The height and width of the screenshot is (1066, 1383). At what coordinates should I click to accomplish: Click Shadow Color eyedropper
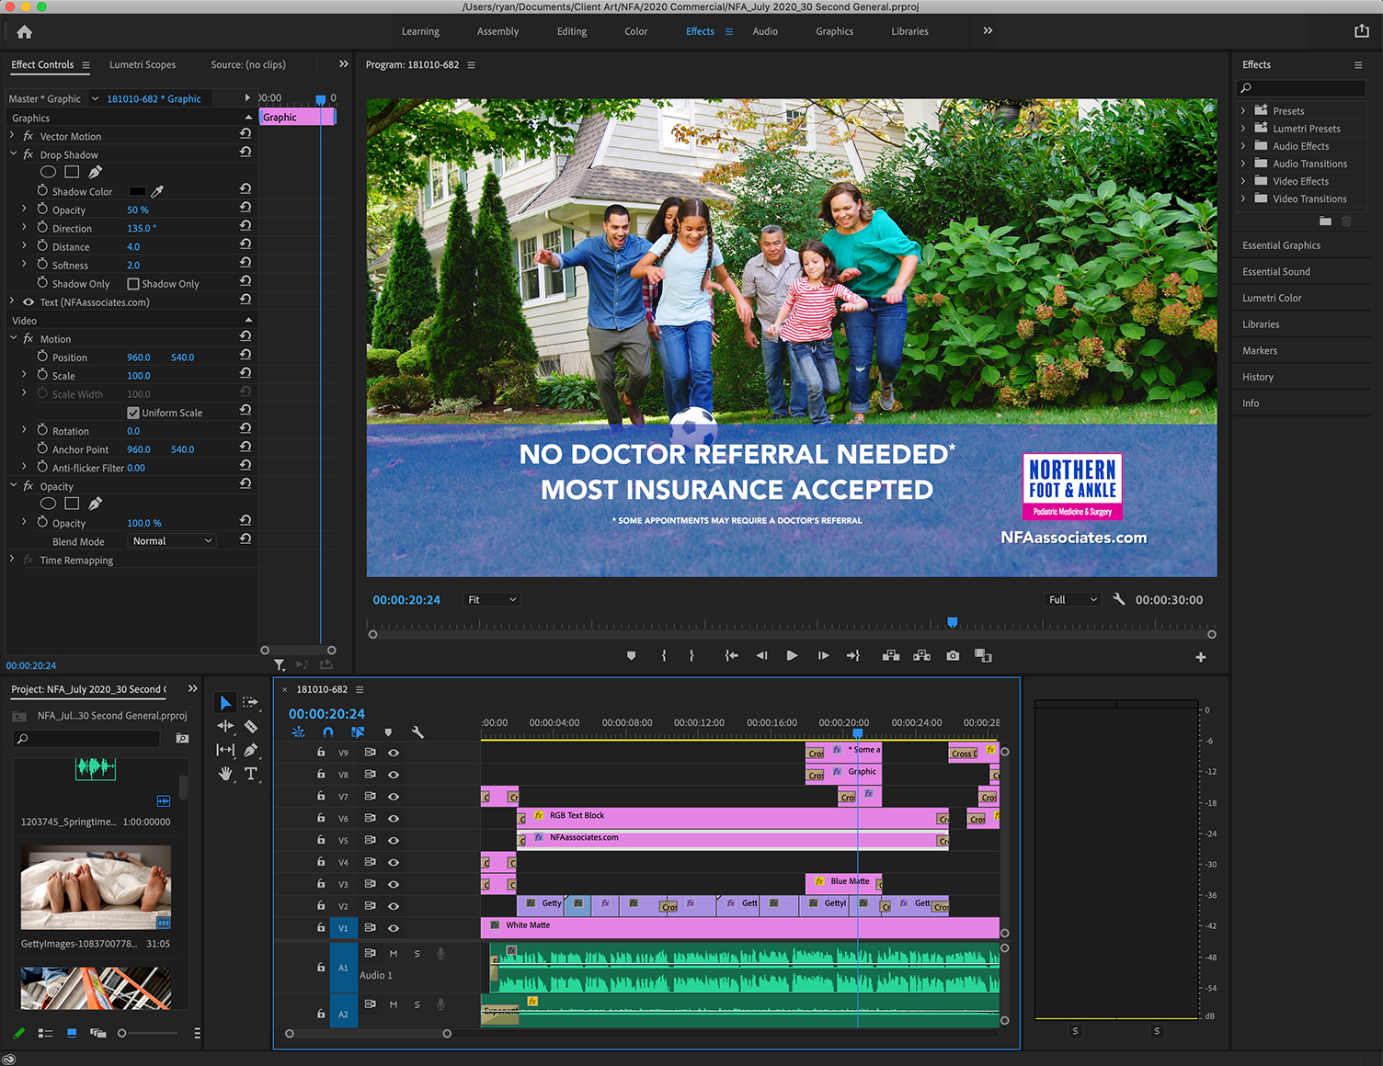pos(157,191)
